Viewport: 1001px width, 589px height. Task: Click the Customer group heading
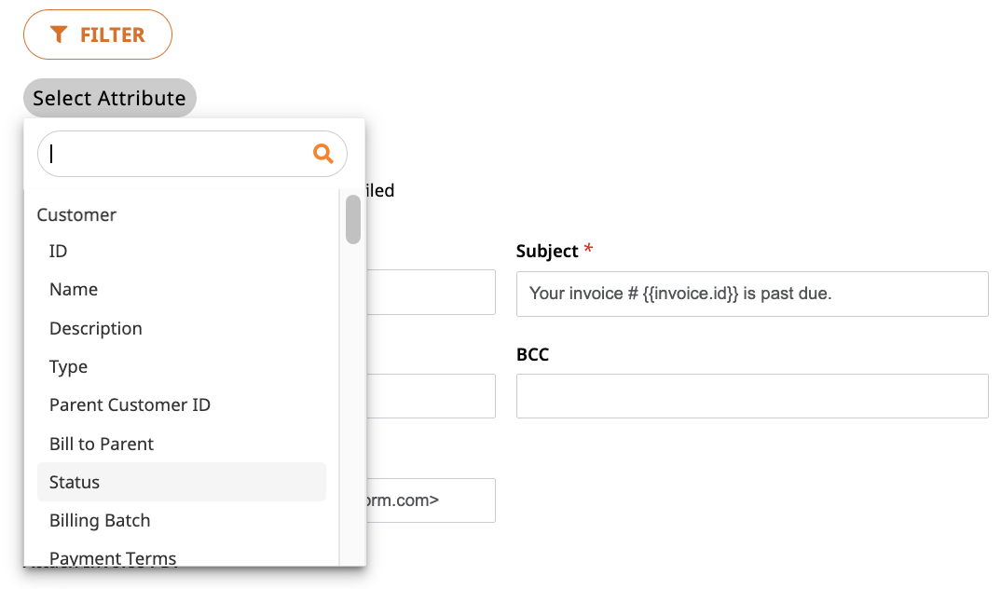tap(76, 215)
